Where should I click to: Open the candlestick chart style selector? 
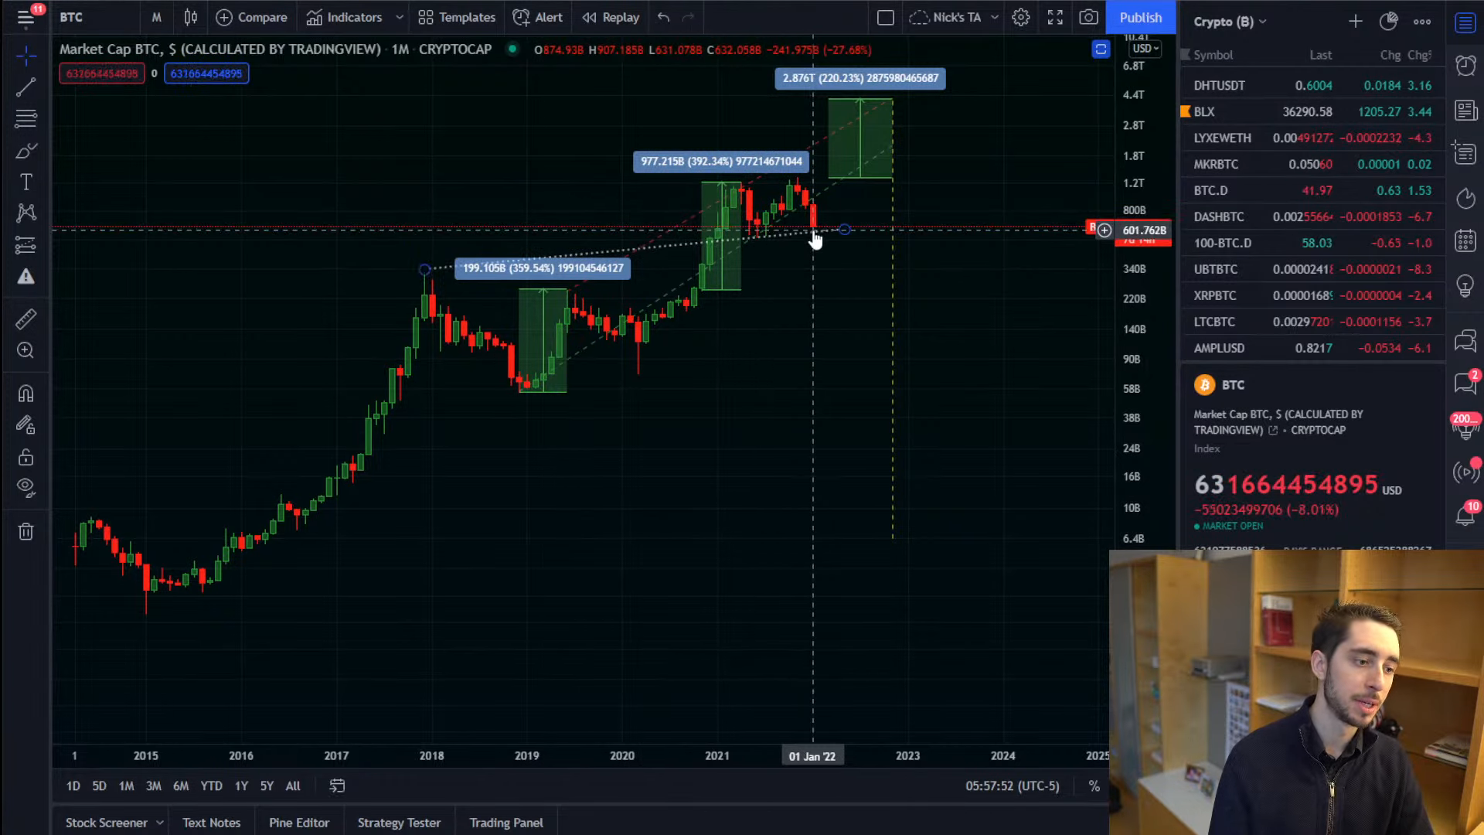click(191, 17)
